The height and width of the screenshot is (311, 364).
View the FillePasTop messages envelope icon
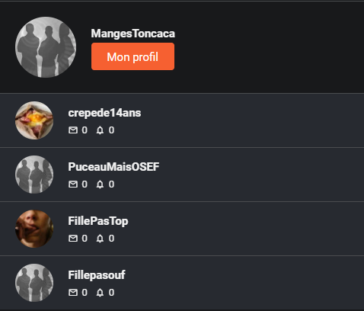[73, 239]
